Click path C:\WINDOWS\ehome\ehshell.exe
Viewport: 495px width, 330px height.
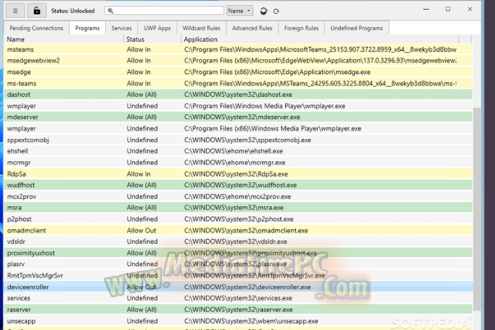(x=234, y=151)
